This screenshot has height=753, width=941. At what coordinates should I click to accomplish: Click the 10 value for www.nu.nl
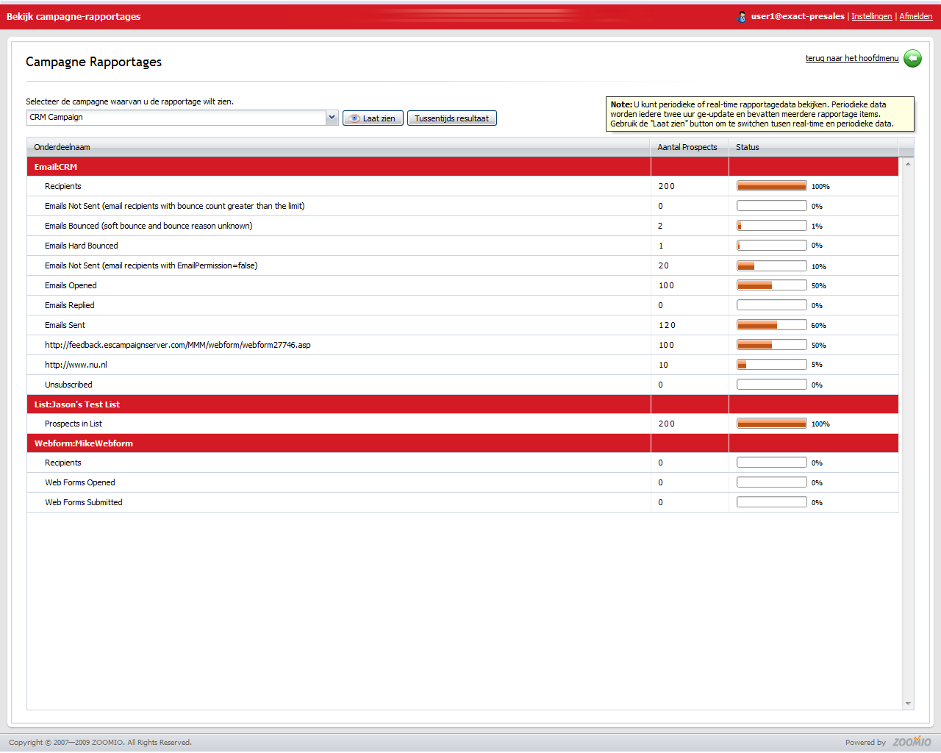(x=663, y=365)
